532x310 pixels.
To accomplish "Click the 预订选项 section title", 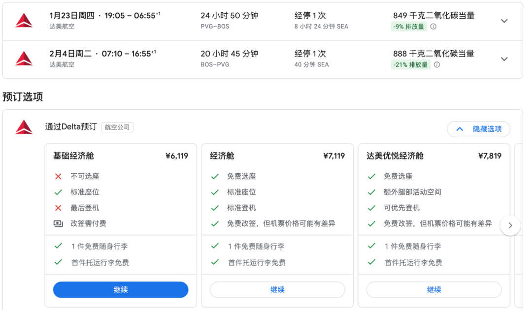I will (x=23, y=97).
